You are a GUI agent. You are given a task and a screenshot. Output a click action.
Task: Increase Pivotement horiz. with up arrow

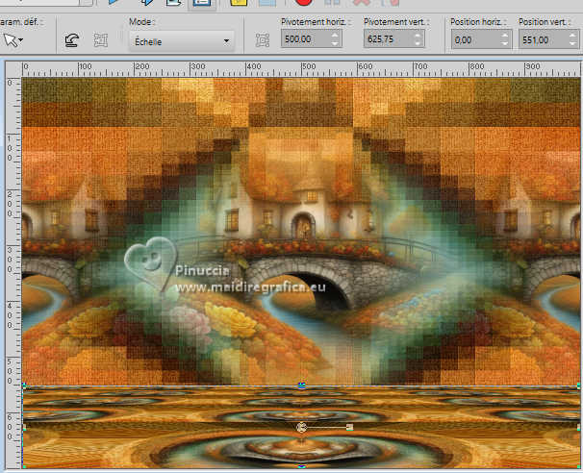[335, 35]
